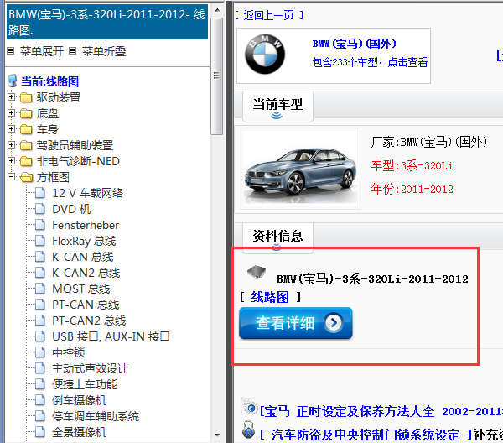Click the PT-CAN2 总线 document icon
The image size is (503, 443).
point(39,321)
